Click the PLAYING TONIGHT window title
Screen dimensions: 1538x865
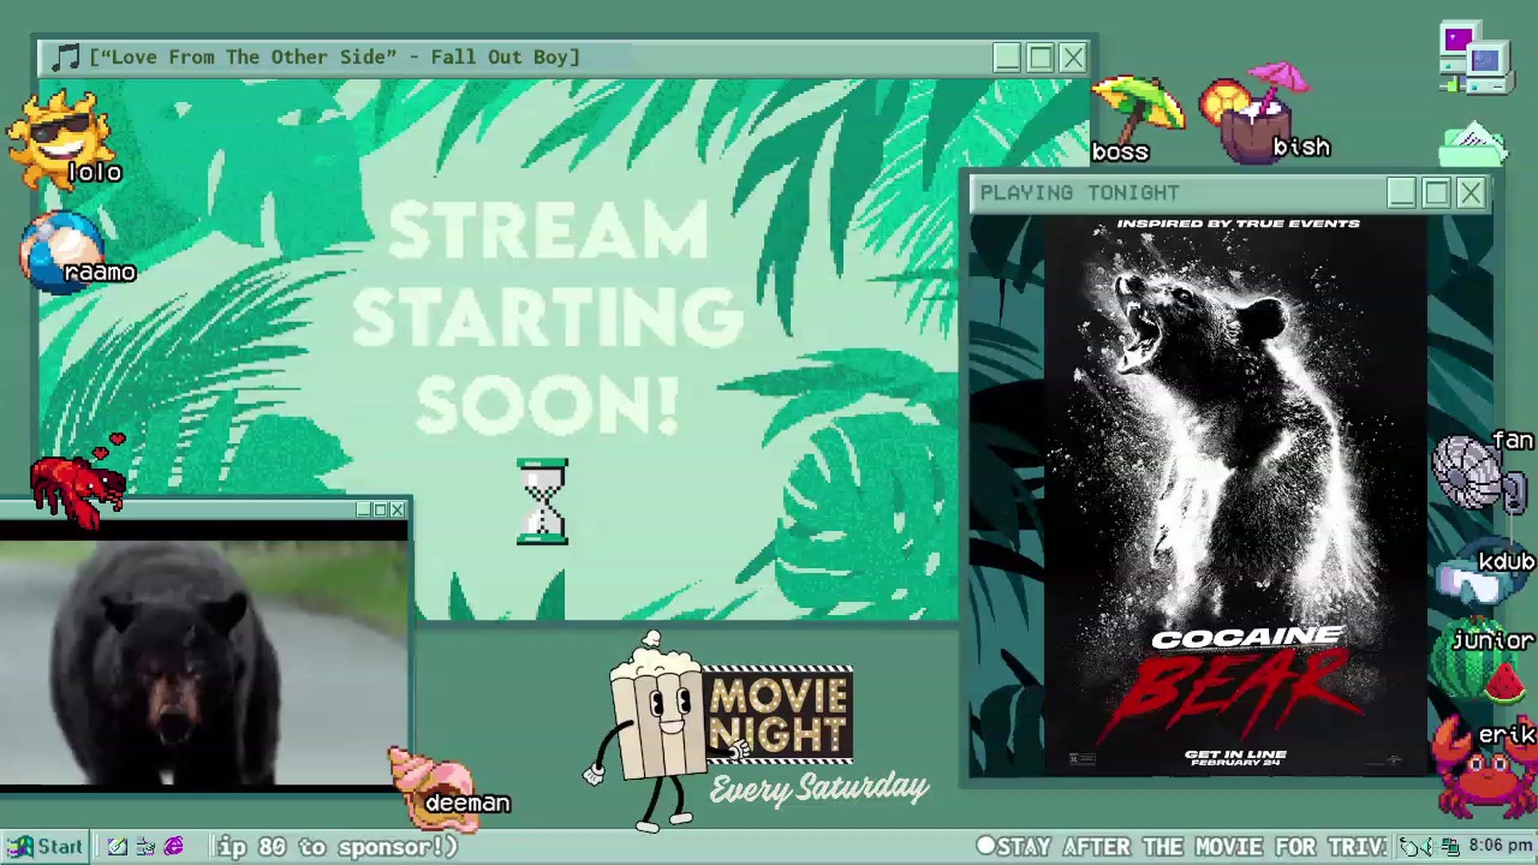[1079, 193]
